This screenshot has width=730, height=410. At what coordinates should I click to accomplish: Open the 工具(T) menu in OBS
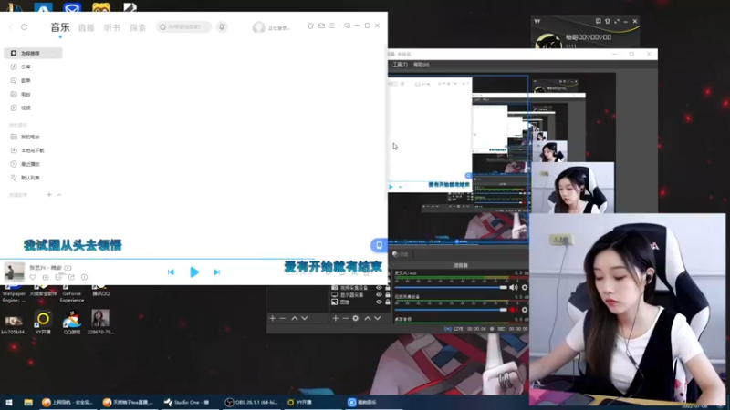click(400, 64)
